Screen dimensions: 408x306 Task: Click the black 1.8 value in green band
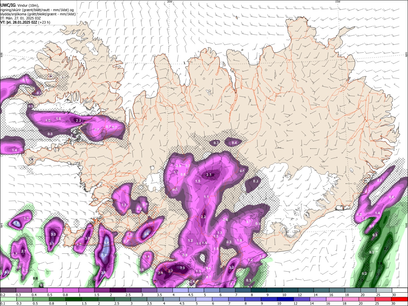[x=379, y=264]
